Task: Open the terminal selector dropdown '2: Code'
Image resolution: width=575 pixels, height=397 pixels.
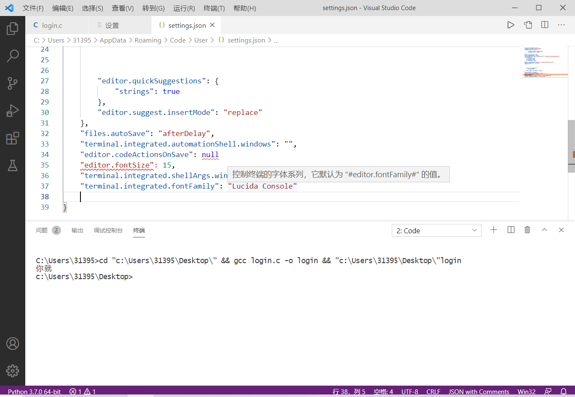Action: 436,231
